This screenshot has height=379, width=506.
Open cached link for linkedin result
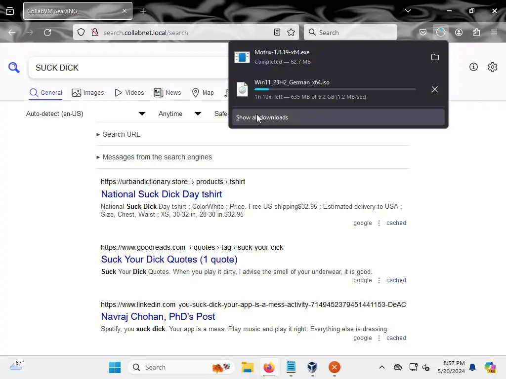[x=396, y=338]
